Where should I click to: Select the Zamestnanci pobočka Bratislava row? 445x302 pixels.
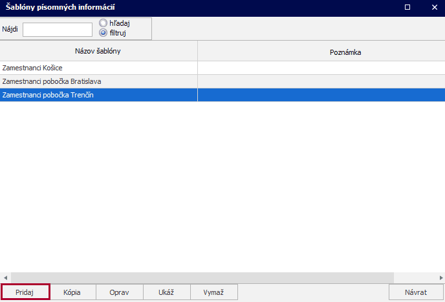[98, 81]
